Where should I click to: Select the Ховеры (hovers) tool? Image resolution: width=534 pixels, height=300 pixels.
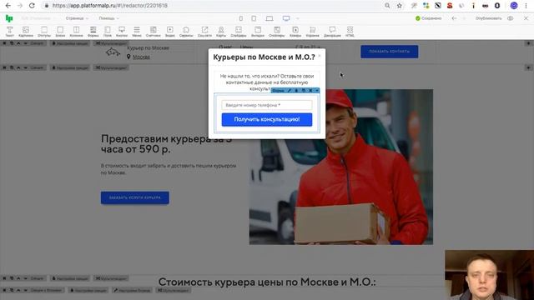click(295, 32)
